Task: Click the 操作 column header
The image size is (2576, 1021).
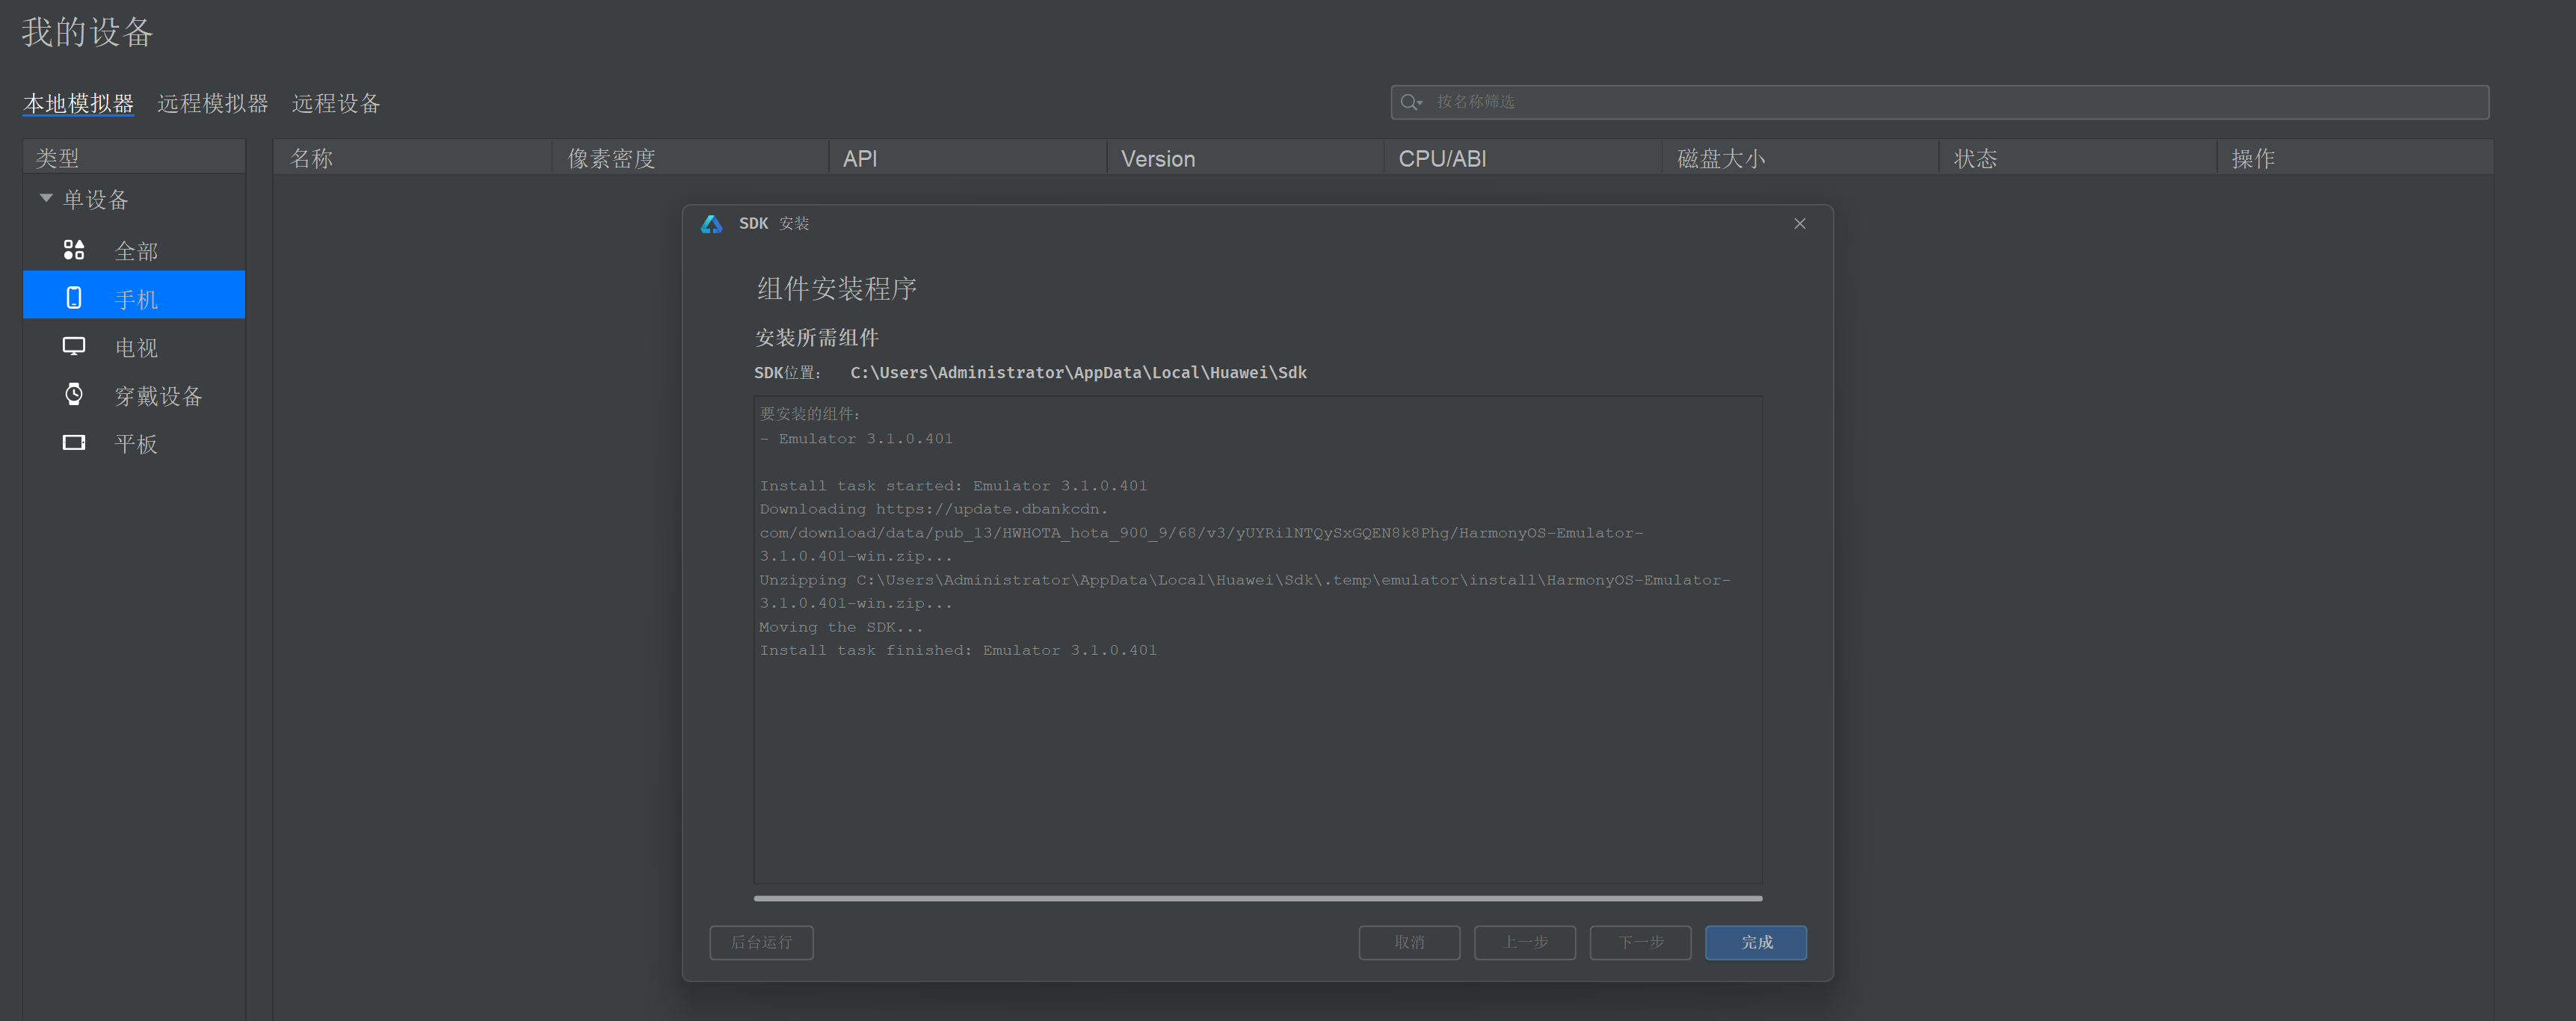Action: (2355, 158)
